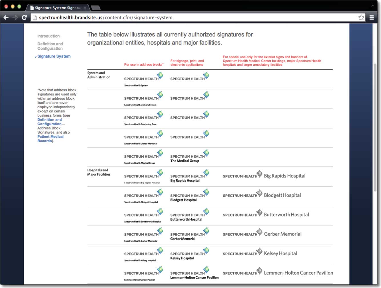
Task: Open a new browser tab
Action: (x=95, y=8)
